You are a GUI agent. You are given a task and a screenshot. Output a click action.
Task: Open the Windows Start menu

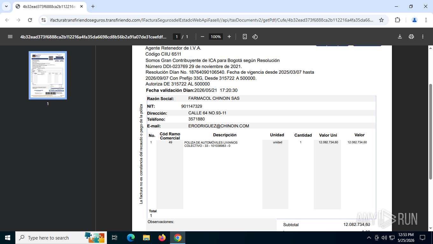(x=8, y=238)
